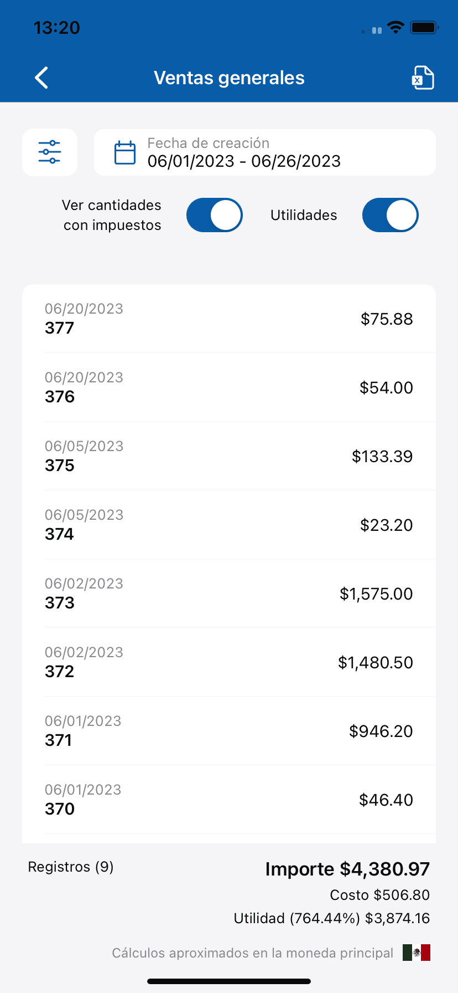View sale 374 for $23.20
The image size is (458, 993).
pyautogui.click(x=229, y=525)
